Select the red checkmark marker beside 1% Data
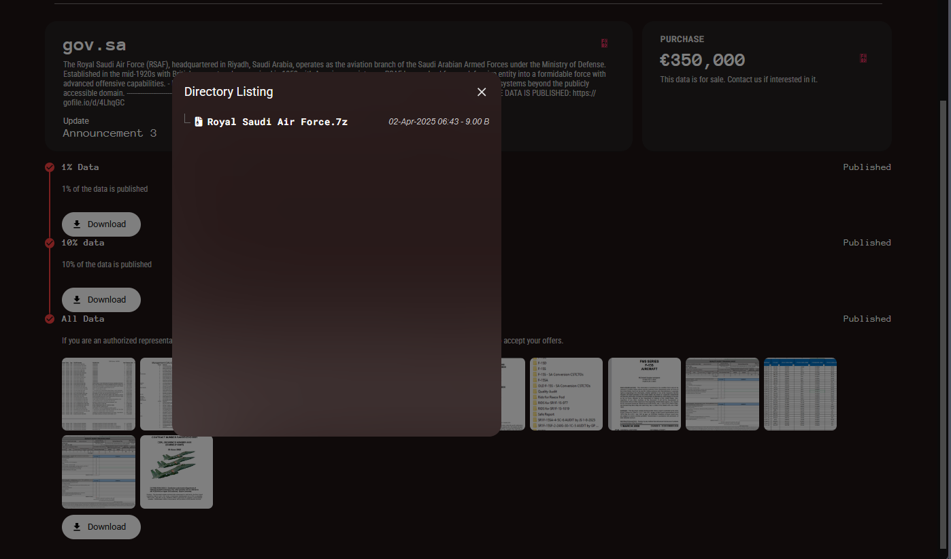 [x=49, y=167]
